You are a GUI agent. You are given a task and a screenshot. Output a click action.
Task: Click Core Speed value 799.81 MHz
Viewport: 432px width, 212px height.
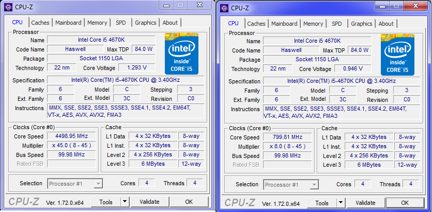tap(288, 137)
